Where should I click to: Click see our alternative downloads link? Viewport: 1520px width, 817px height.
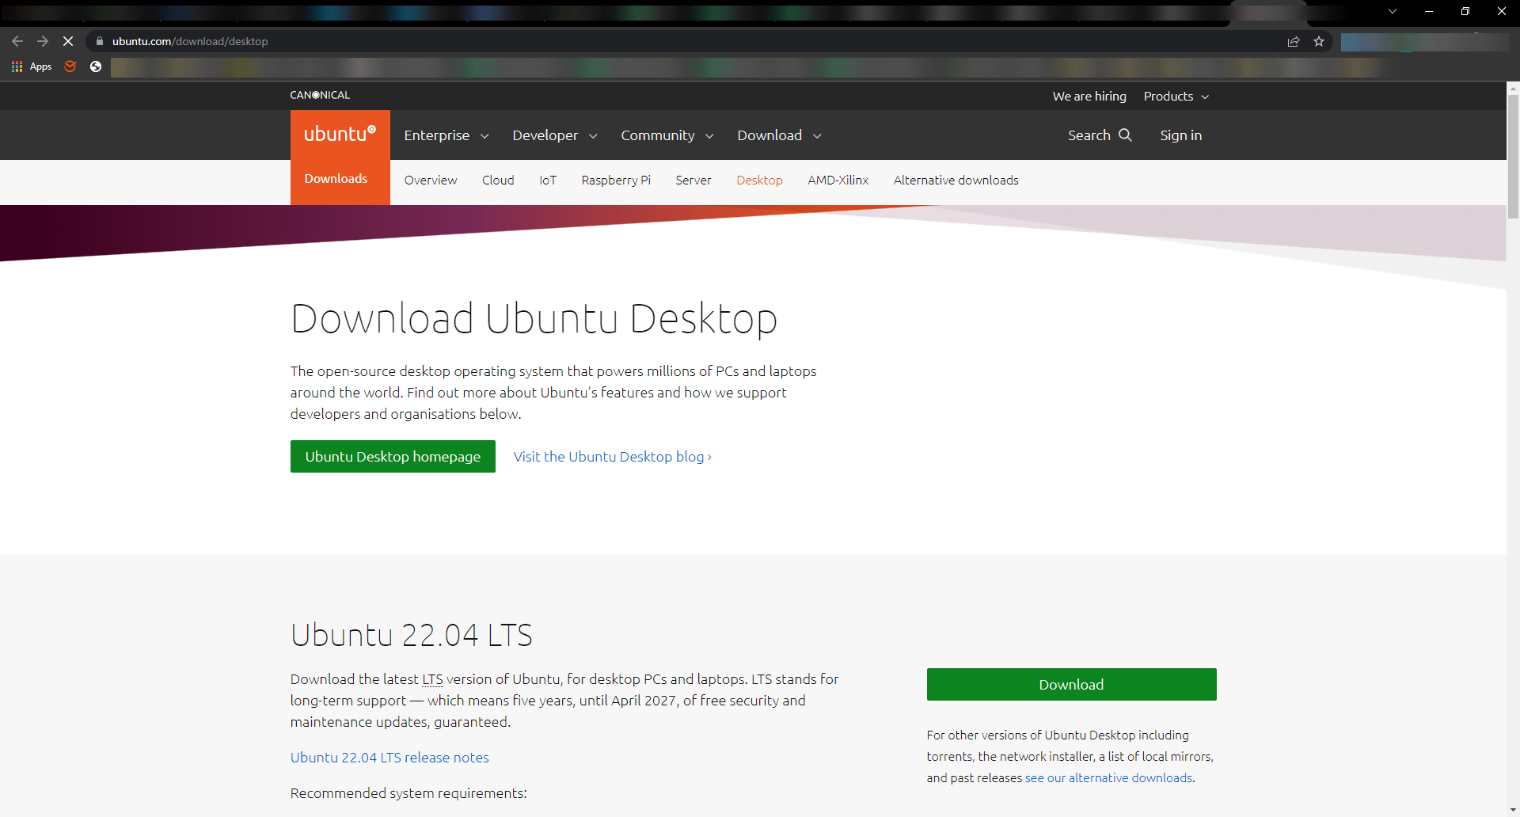coord(1108,778)
